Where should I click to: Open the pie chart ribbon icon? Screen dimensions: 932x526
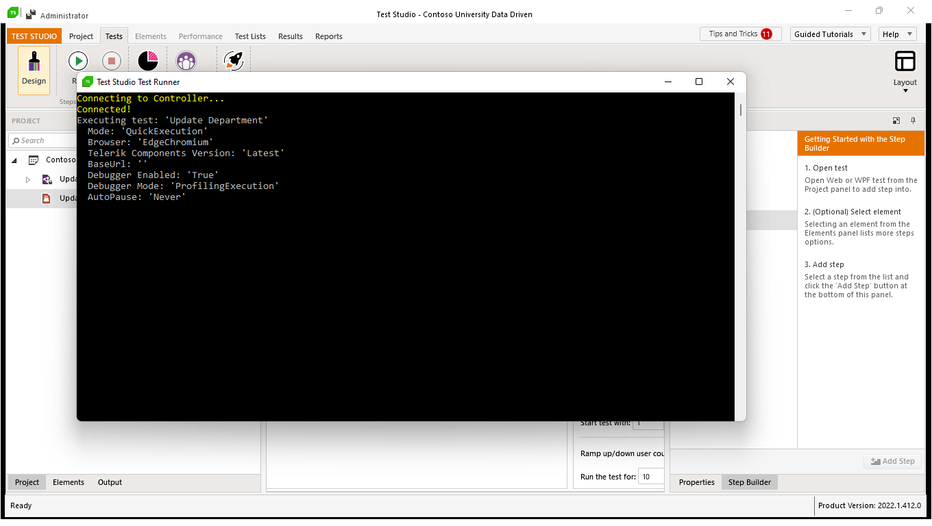pyautogui.click(x=148, y=61)
